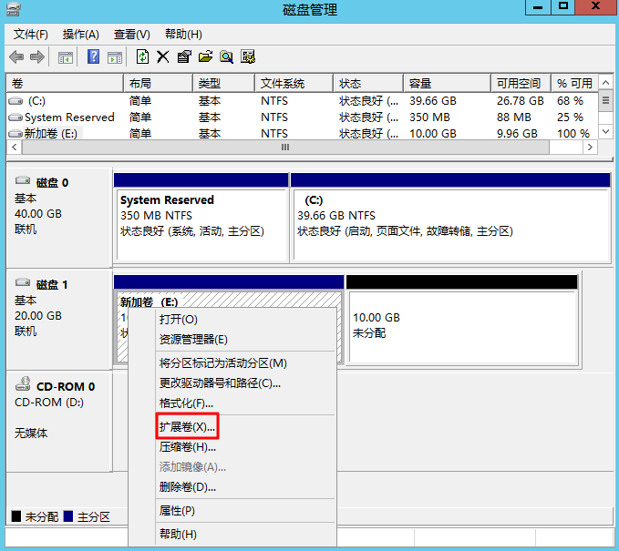The image size is (619, 551).
Task: Click the volume list scroll-down arrow
Action: click(605, 131)
